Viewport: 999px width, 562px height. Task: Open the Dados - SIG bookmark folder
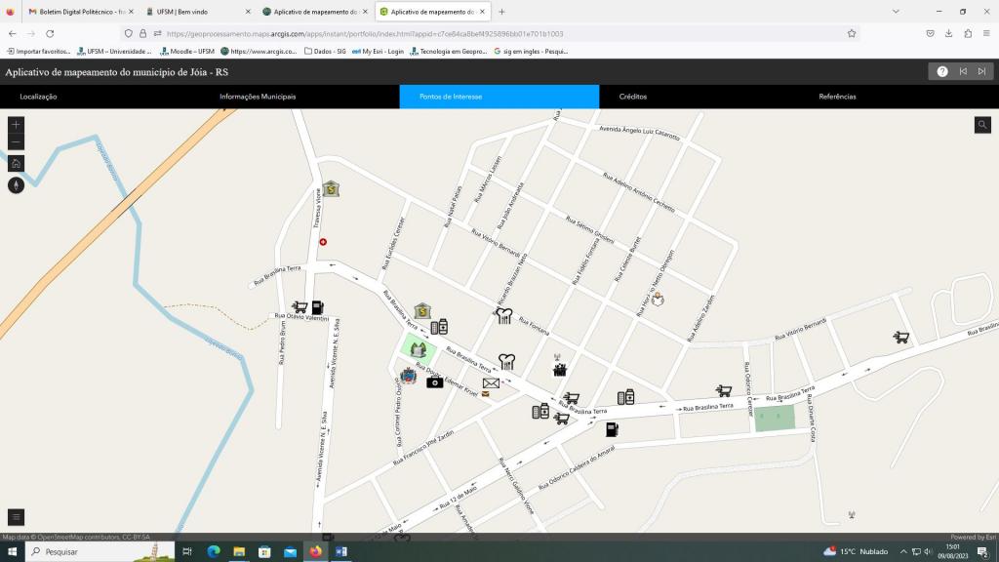(x=325, y=51)
